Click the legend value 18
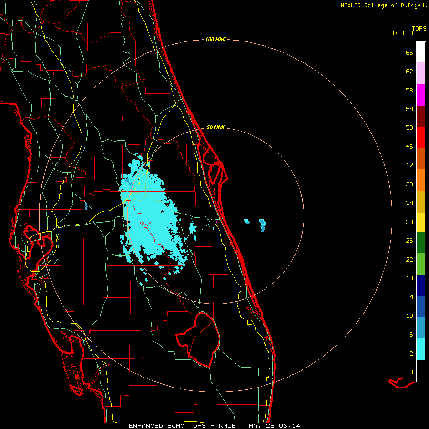Screen dimensions: 429x429 pyautogui.click(x=409, y=278)
